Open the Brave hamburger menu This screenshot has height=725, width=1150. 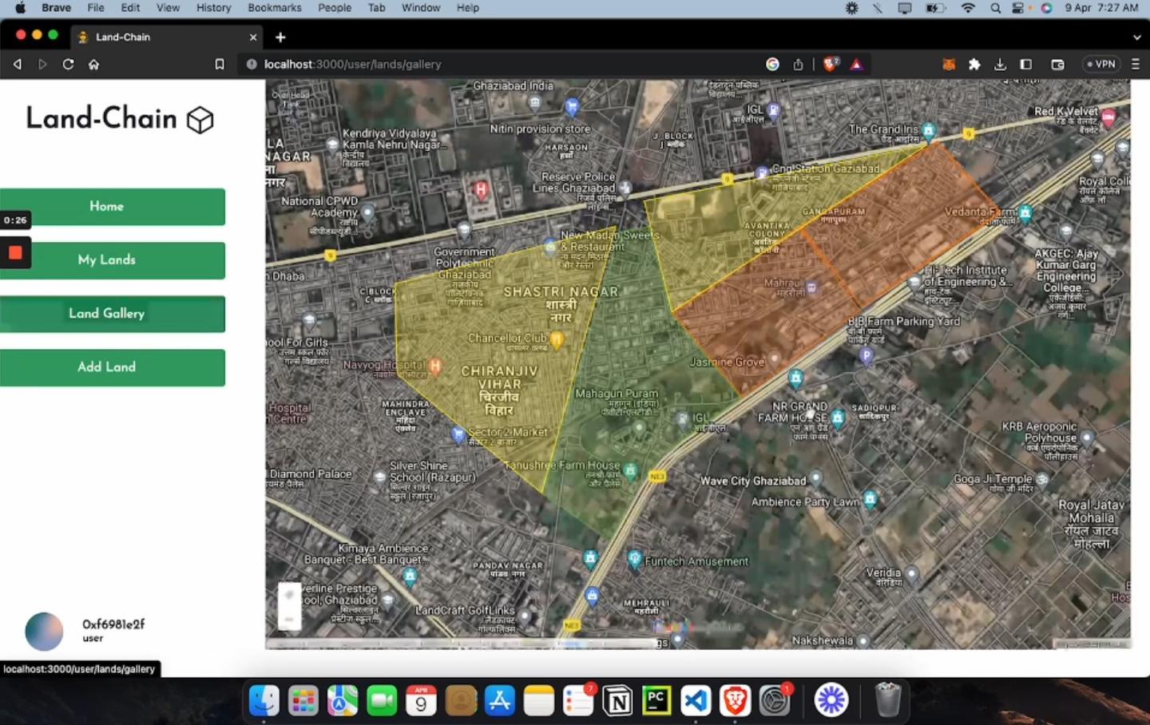tap(1135, 64)
